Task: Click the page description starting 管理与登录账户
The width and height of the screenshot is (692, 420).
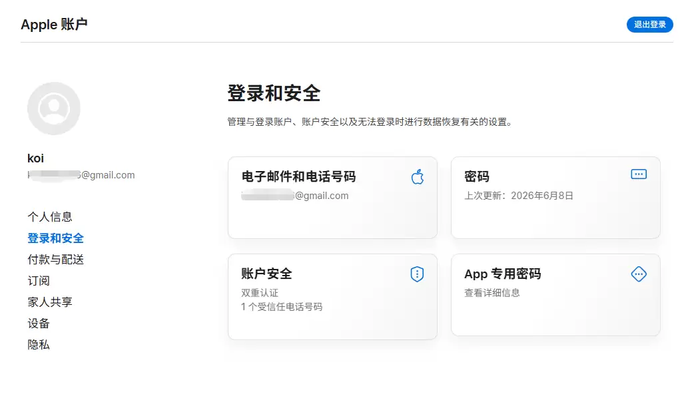Action: [370, 122]
